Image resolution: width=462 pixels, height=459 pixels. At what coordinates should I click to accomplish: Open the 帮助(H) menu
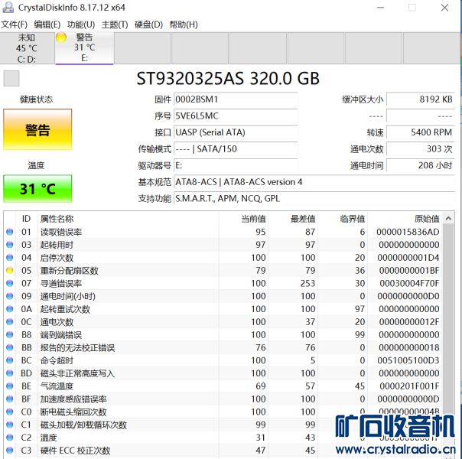(x=183, y=24)
